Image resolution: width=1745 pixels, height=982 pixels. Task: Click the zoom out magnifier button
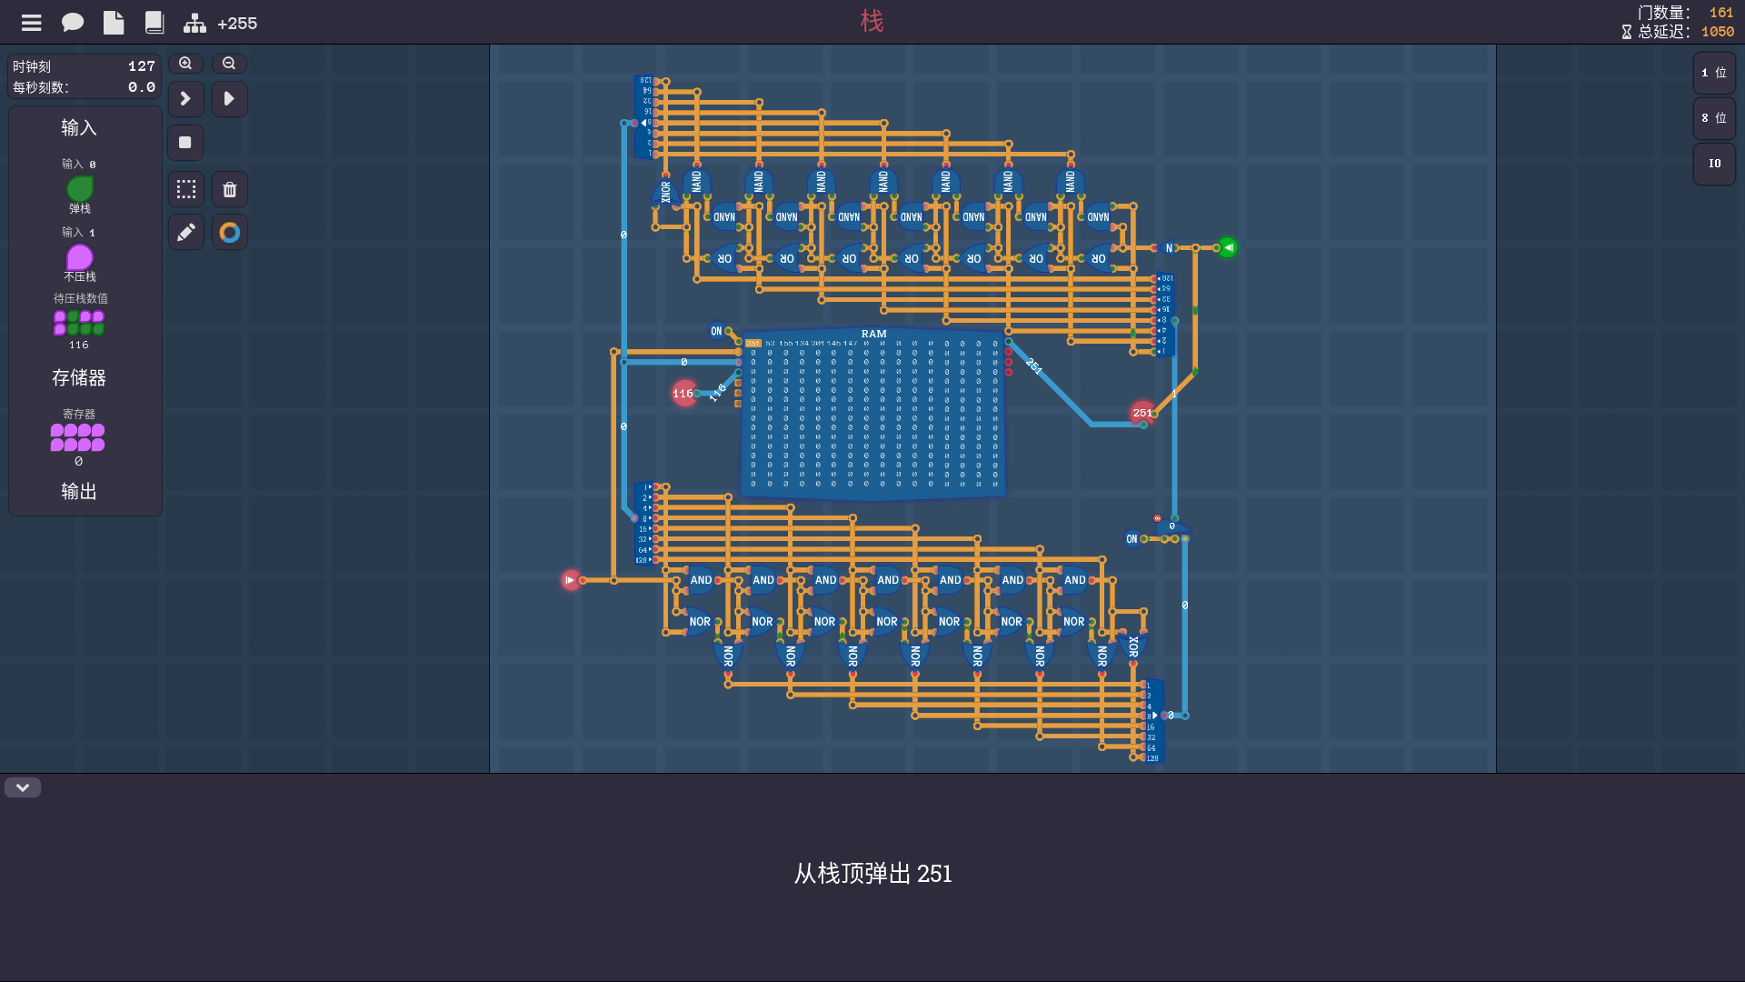pyautogui.click(x=229, y=64)
